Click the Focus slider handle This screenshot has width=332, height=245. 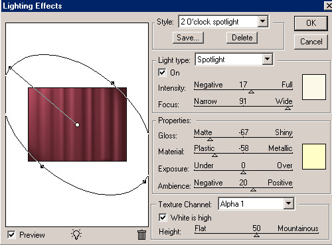288,108
